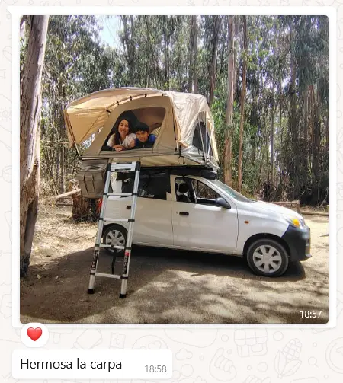The width and height of the screenshot is (343, 383).
Task: Click the white car's front wheel
Action: coord(268,258)
